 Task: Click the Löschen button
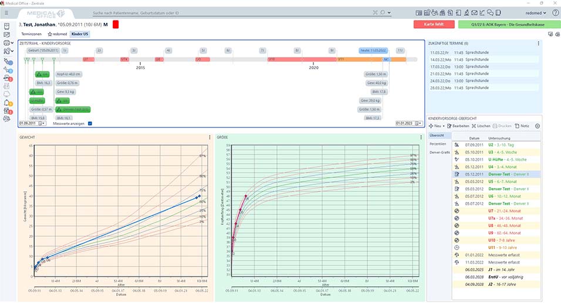[x=481, y=126]
